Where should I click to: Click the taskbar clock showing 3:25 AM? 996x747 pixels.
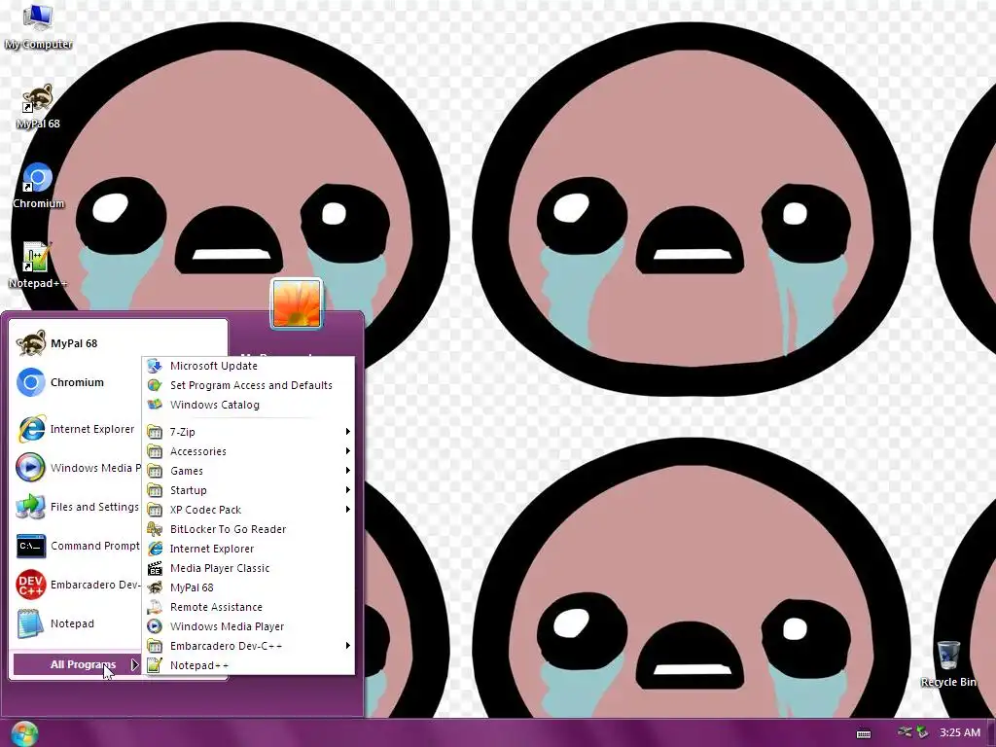(960, 732)
